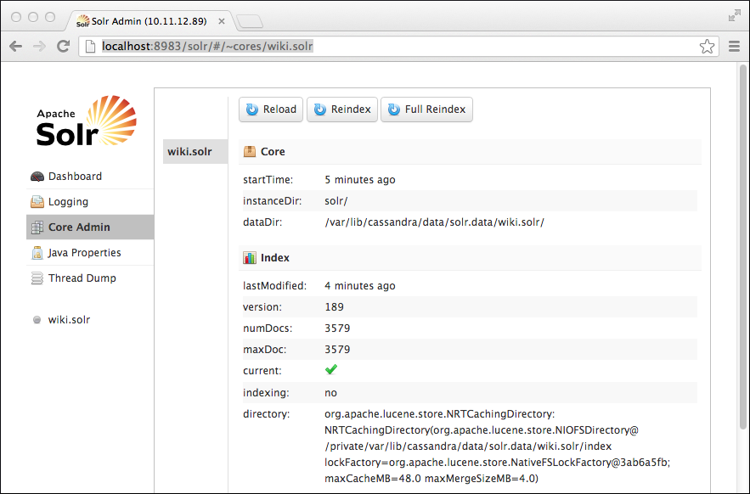Viewport: 750px width, 494px height.
Task: Click the fullscreen arrows icon in title bar
Action: (x=734, y=15)
